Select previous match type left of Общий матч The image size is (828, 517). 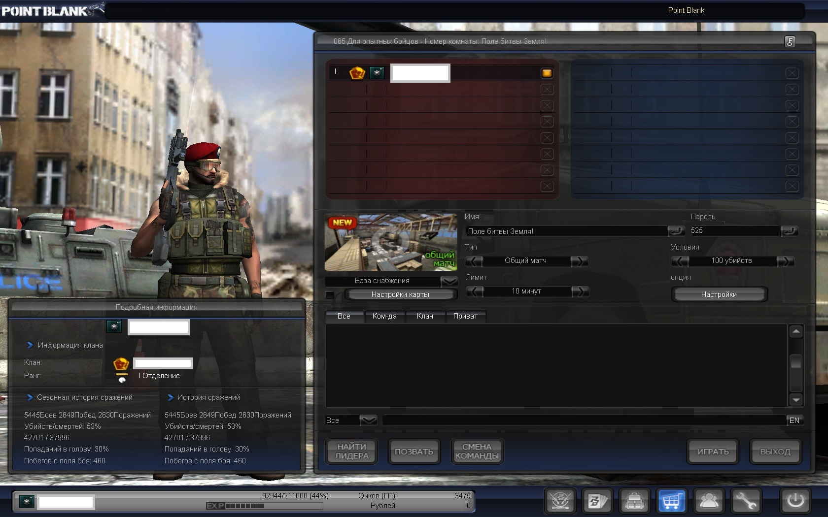click(474, 261)
